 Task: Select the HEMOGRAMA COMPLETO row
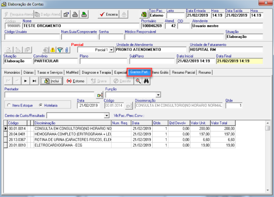click(x=120, y=134)
